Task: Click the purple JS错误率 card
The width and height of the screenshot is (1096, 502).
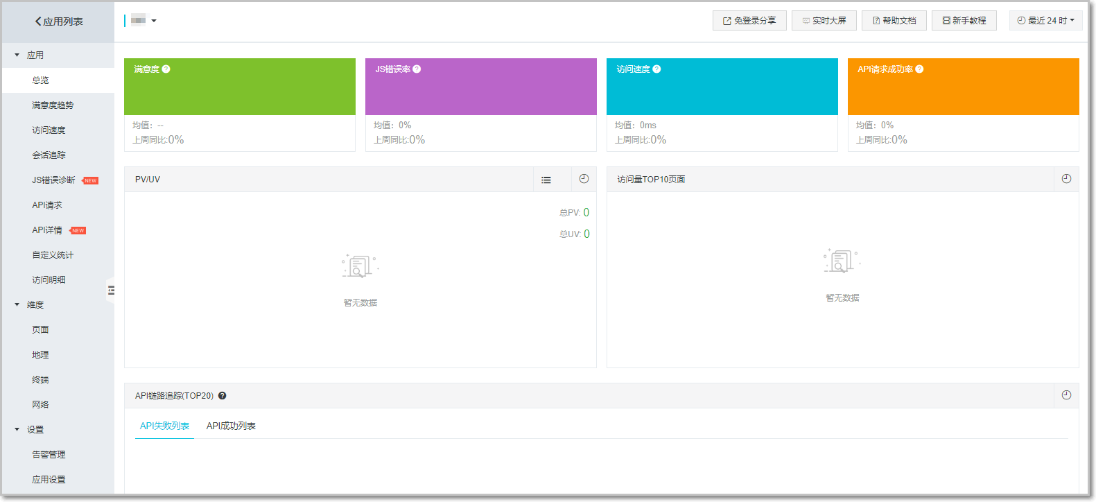Action: pos(481,87)
